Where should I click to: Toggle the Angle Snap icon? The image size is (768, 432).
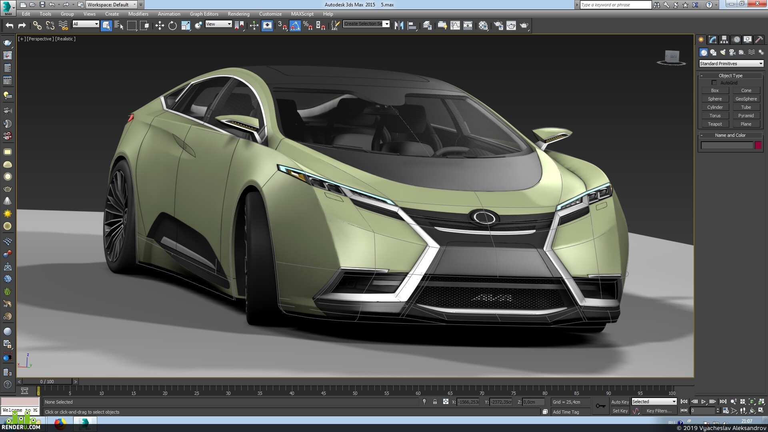[x=295, y=26]
